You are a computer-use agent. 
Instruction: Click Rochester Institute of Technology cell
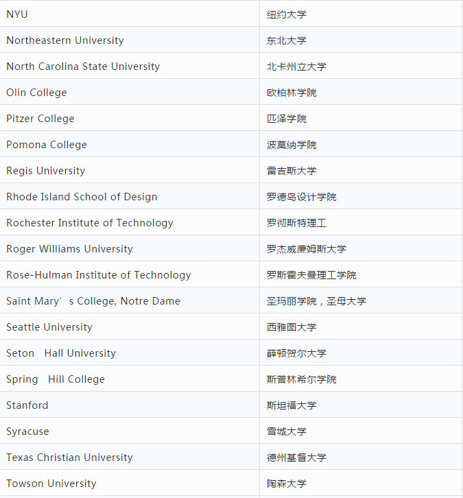(x=90, y=223)
